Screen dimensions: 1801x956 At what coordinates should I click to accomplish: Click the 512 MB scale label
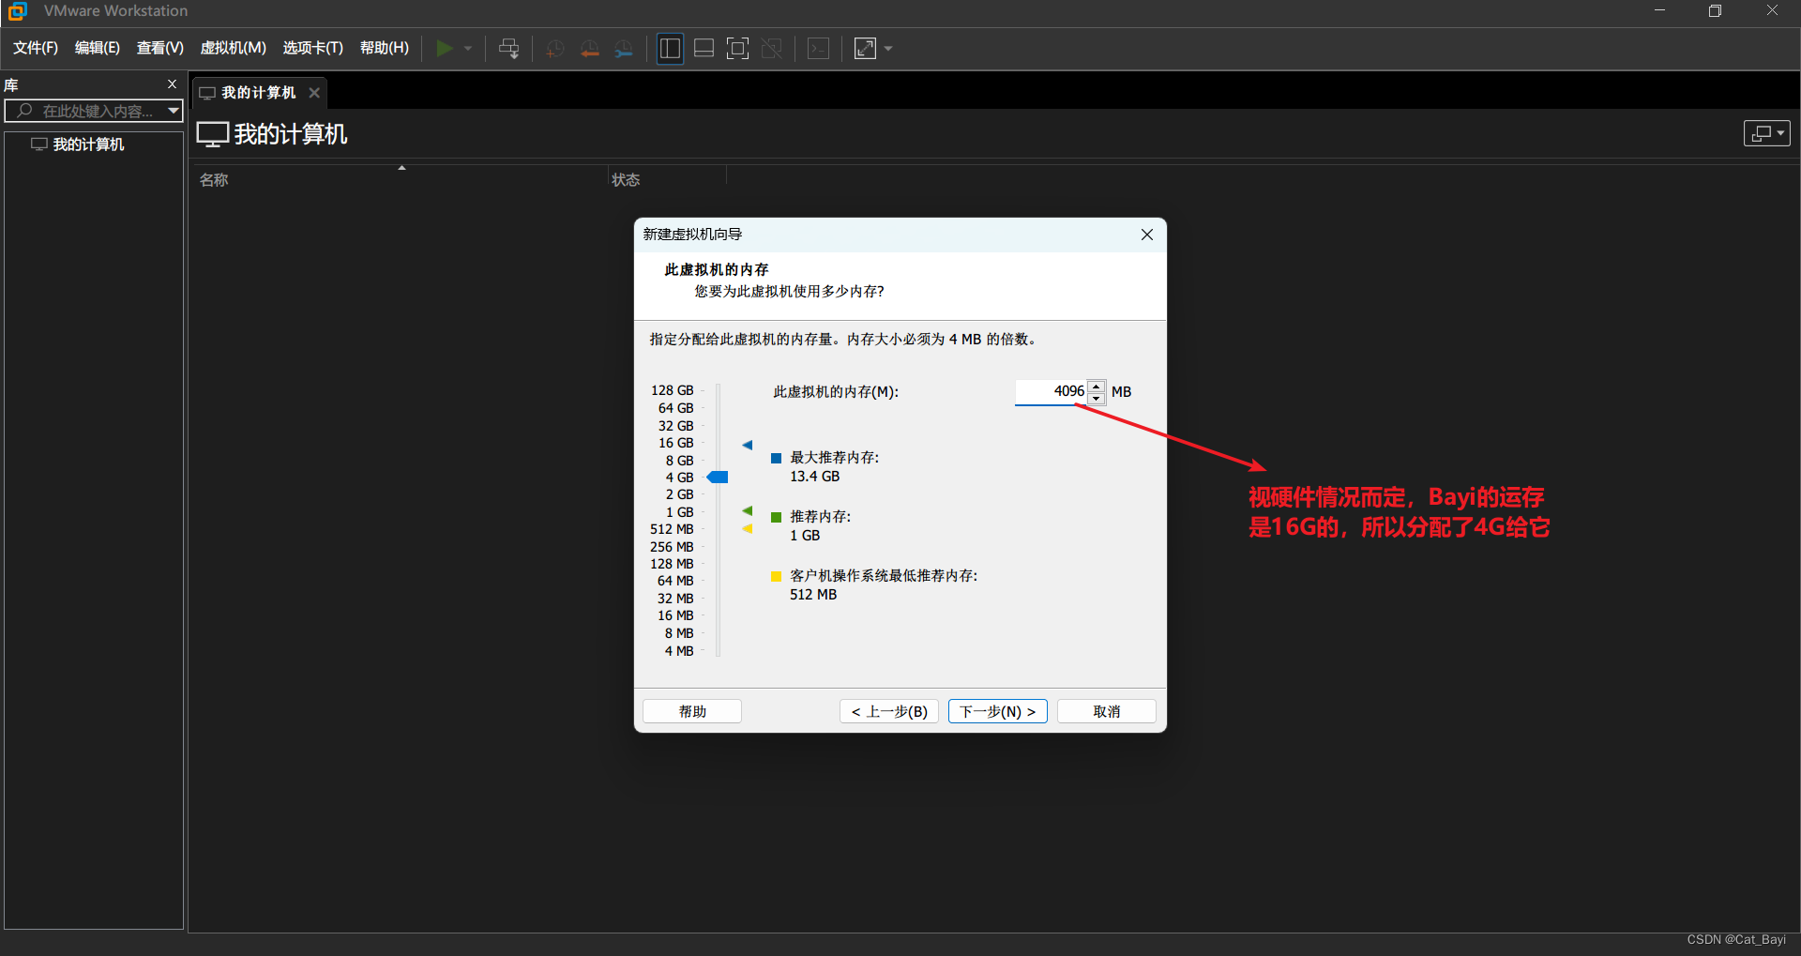point(673,529)
